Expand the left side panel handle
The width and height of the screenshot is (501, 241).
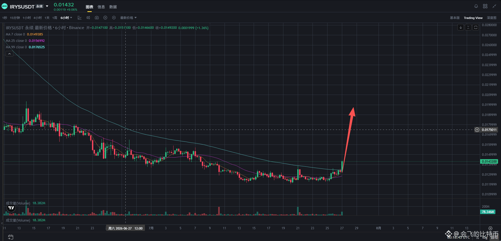pyautogui.click(x=2, y=223)
